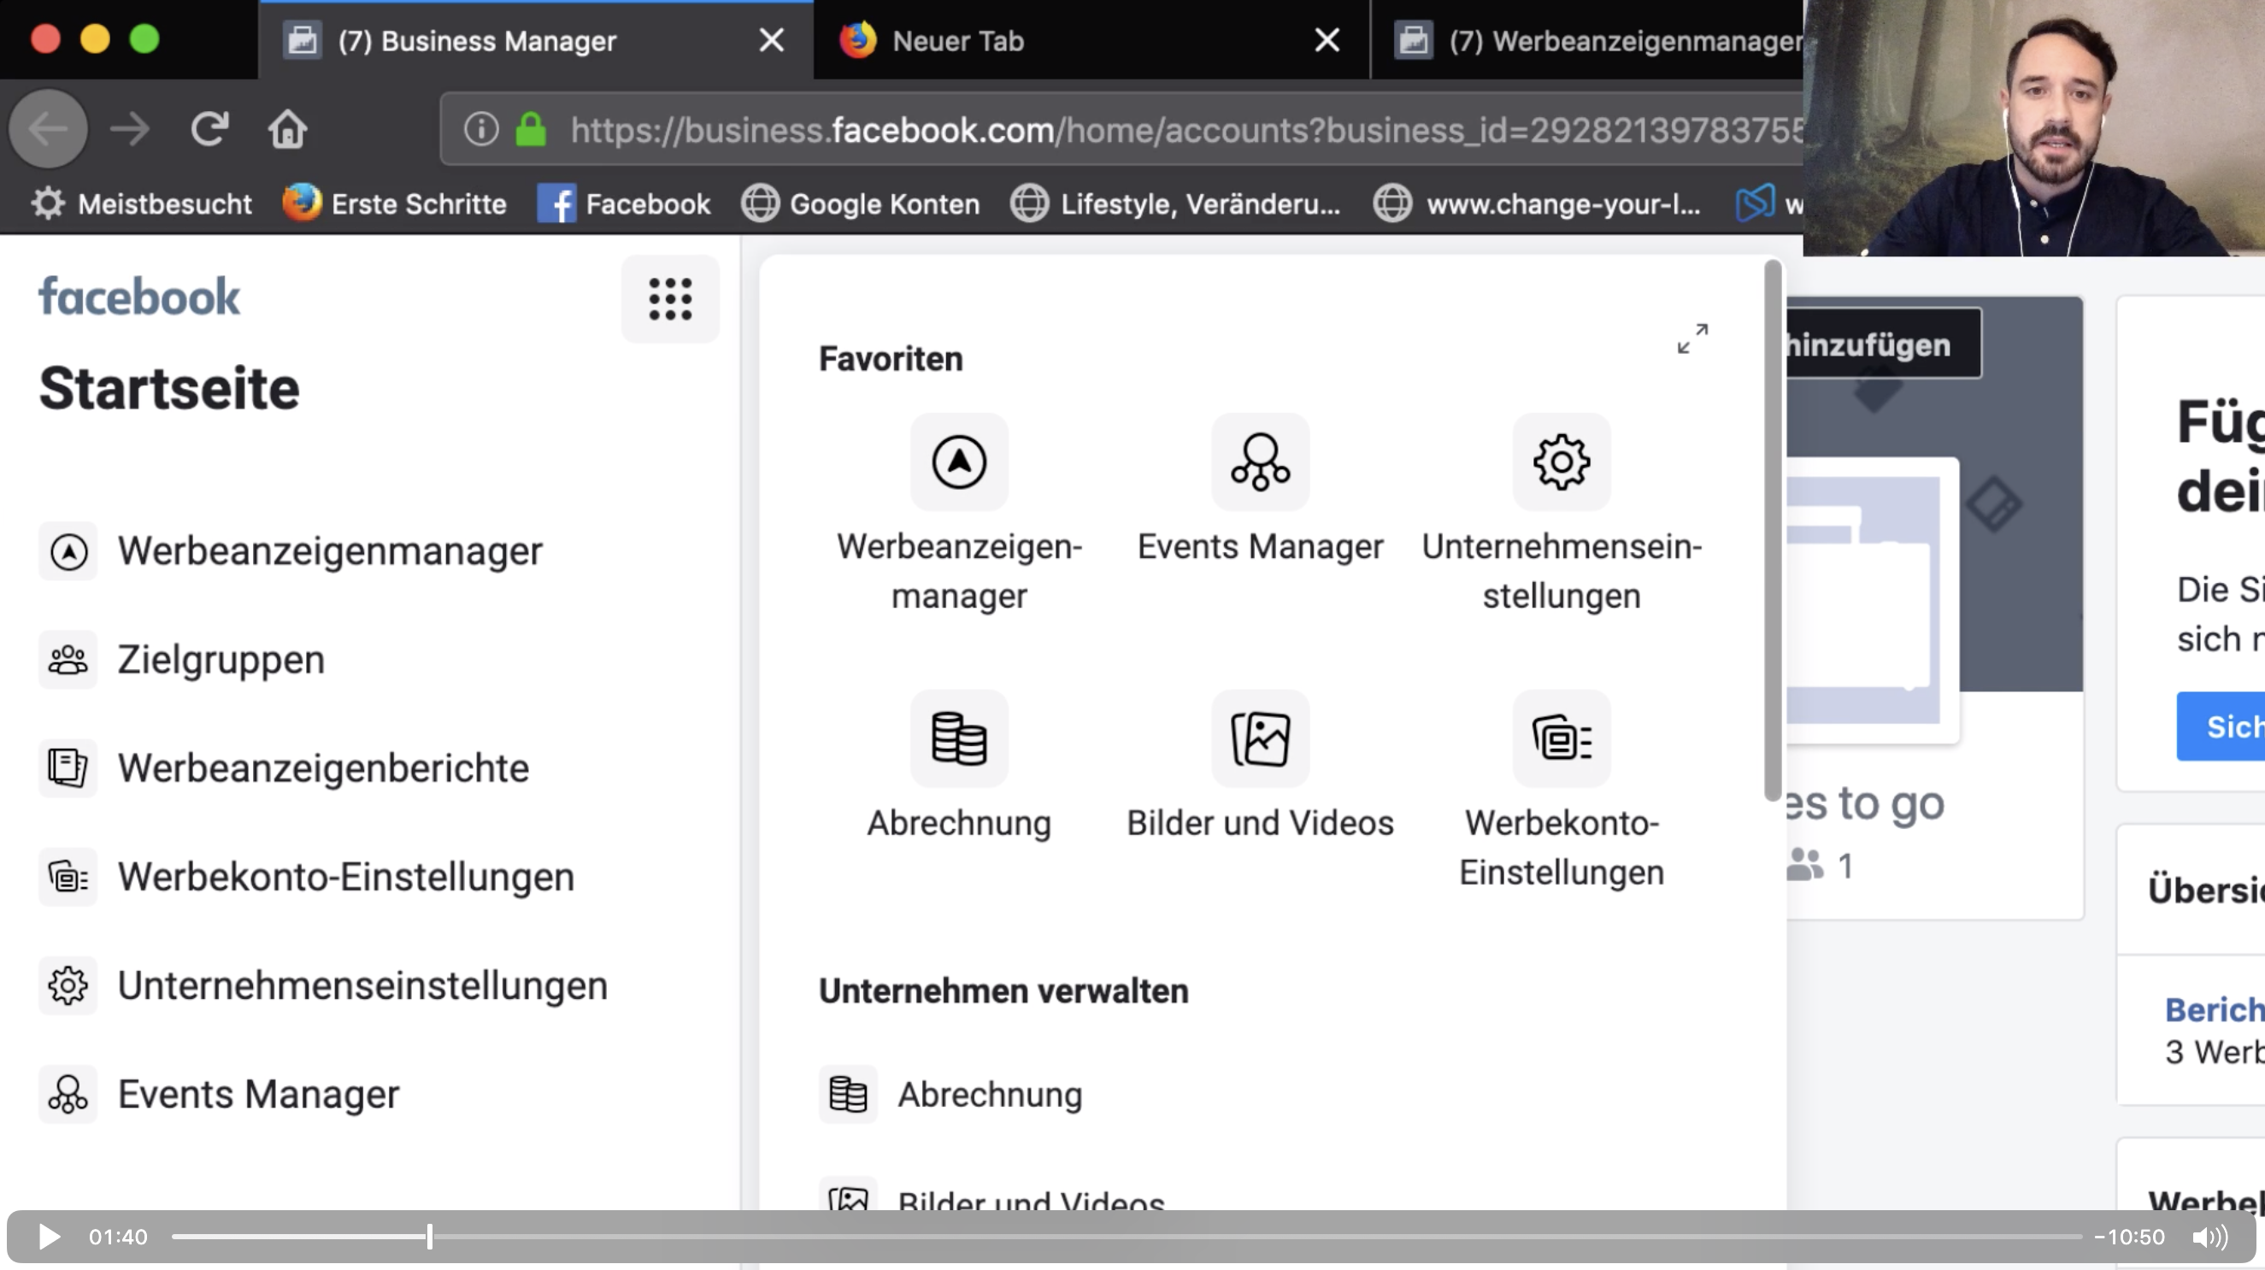The width and height of the screenshot is (2265, 1270).
Task: Click the video volume speaker icon
Action: (2209, 1238)
